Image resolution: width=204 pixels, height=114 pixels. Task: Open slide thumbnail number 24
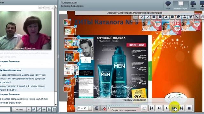[70, 81]
